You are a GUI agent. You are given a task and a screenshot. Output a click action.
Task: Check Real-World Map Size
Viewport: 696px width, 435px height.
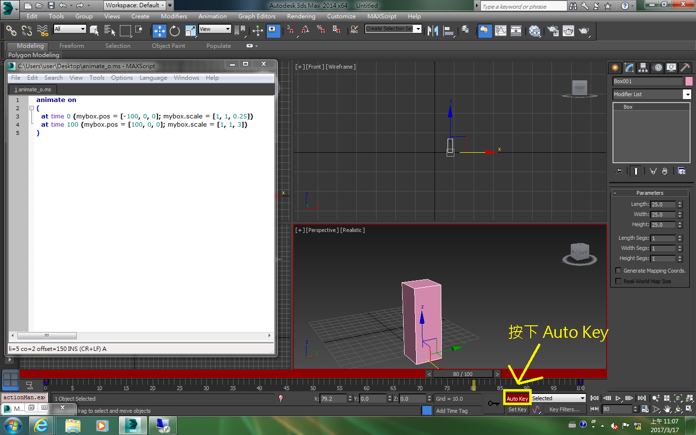[619, 281]
